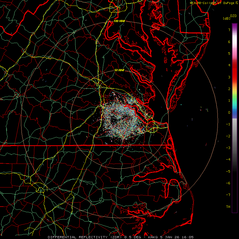Click the "-3" value on the color scale
This screenshot has width=239, height=239.
[228, 148]
